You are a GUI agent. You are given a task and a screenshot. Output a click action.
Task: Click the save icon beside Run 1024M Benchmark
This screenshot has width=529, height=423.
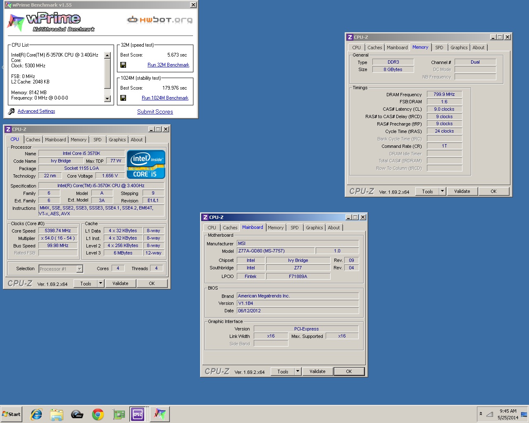pyautogui.click(x=123, y=98)
